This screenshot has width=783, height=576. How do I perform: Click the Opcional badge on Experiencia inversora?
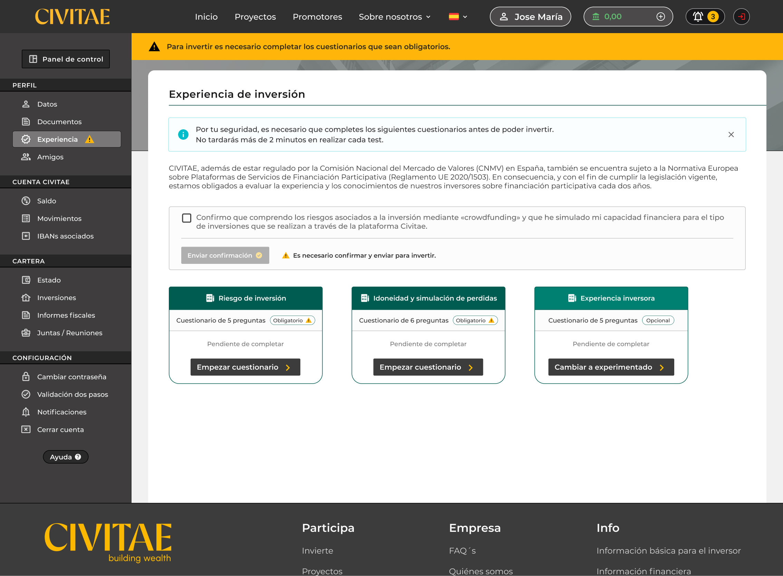pos(658,320)
